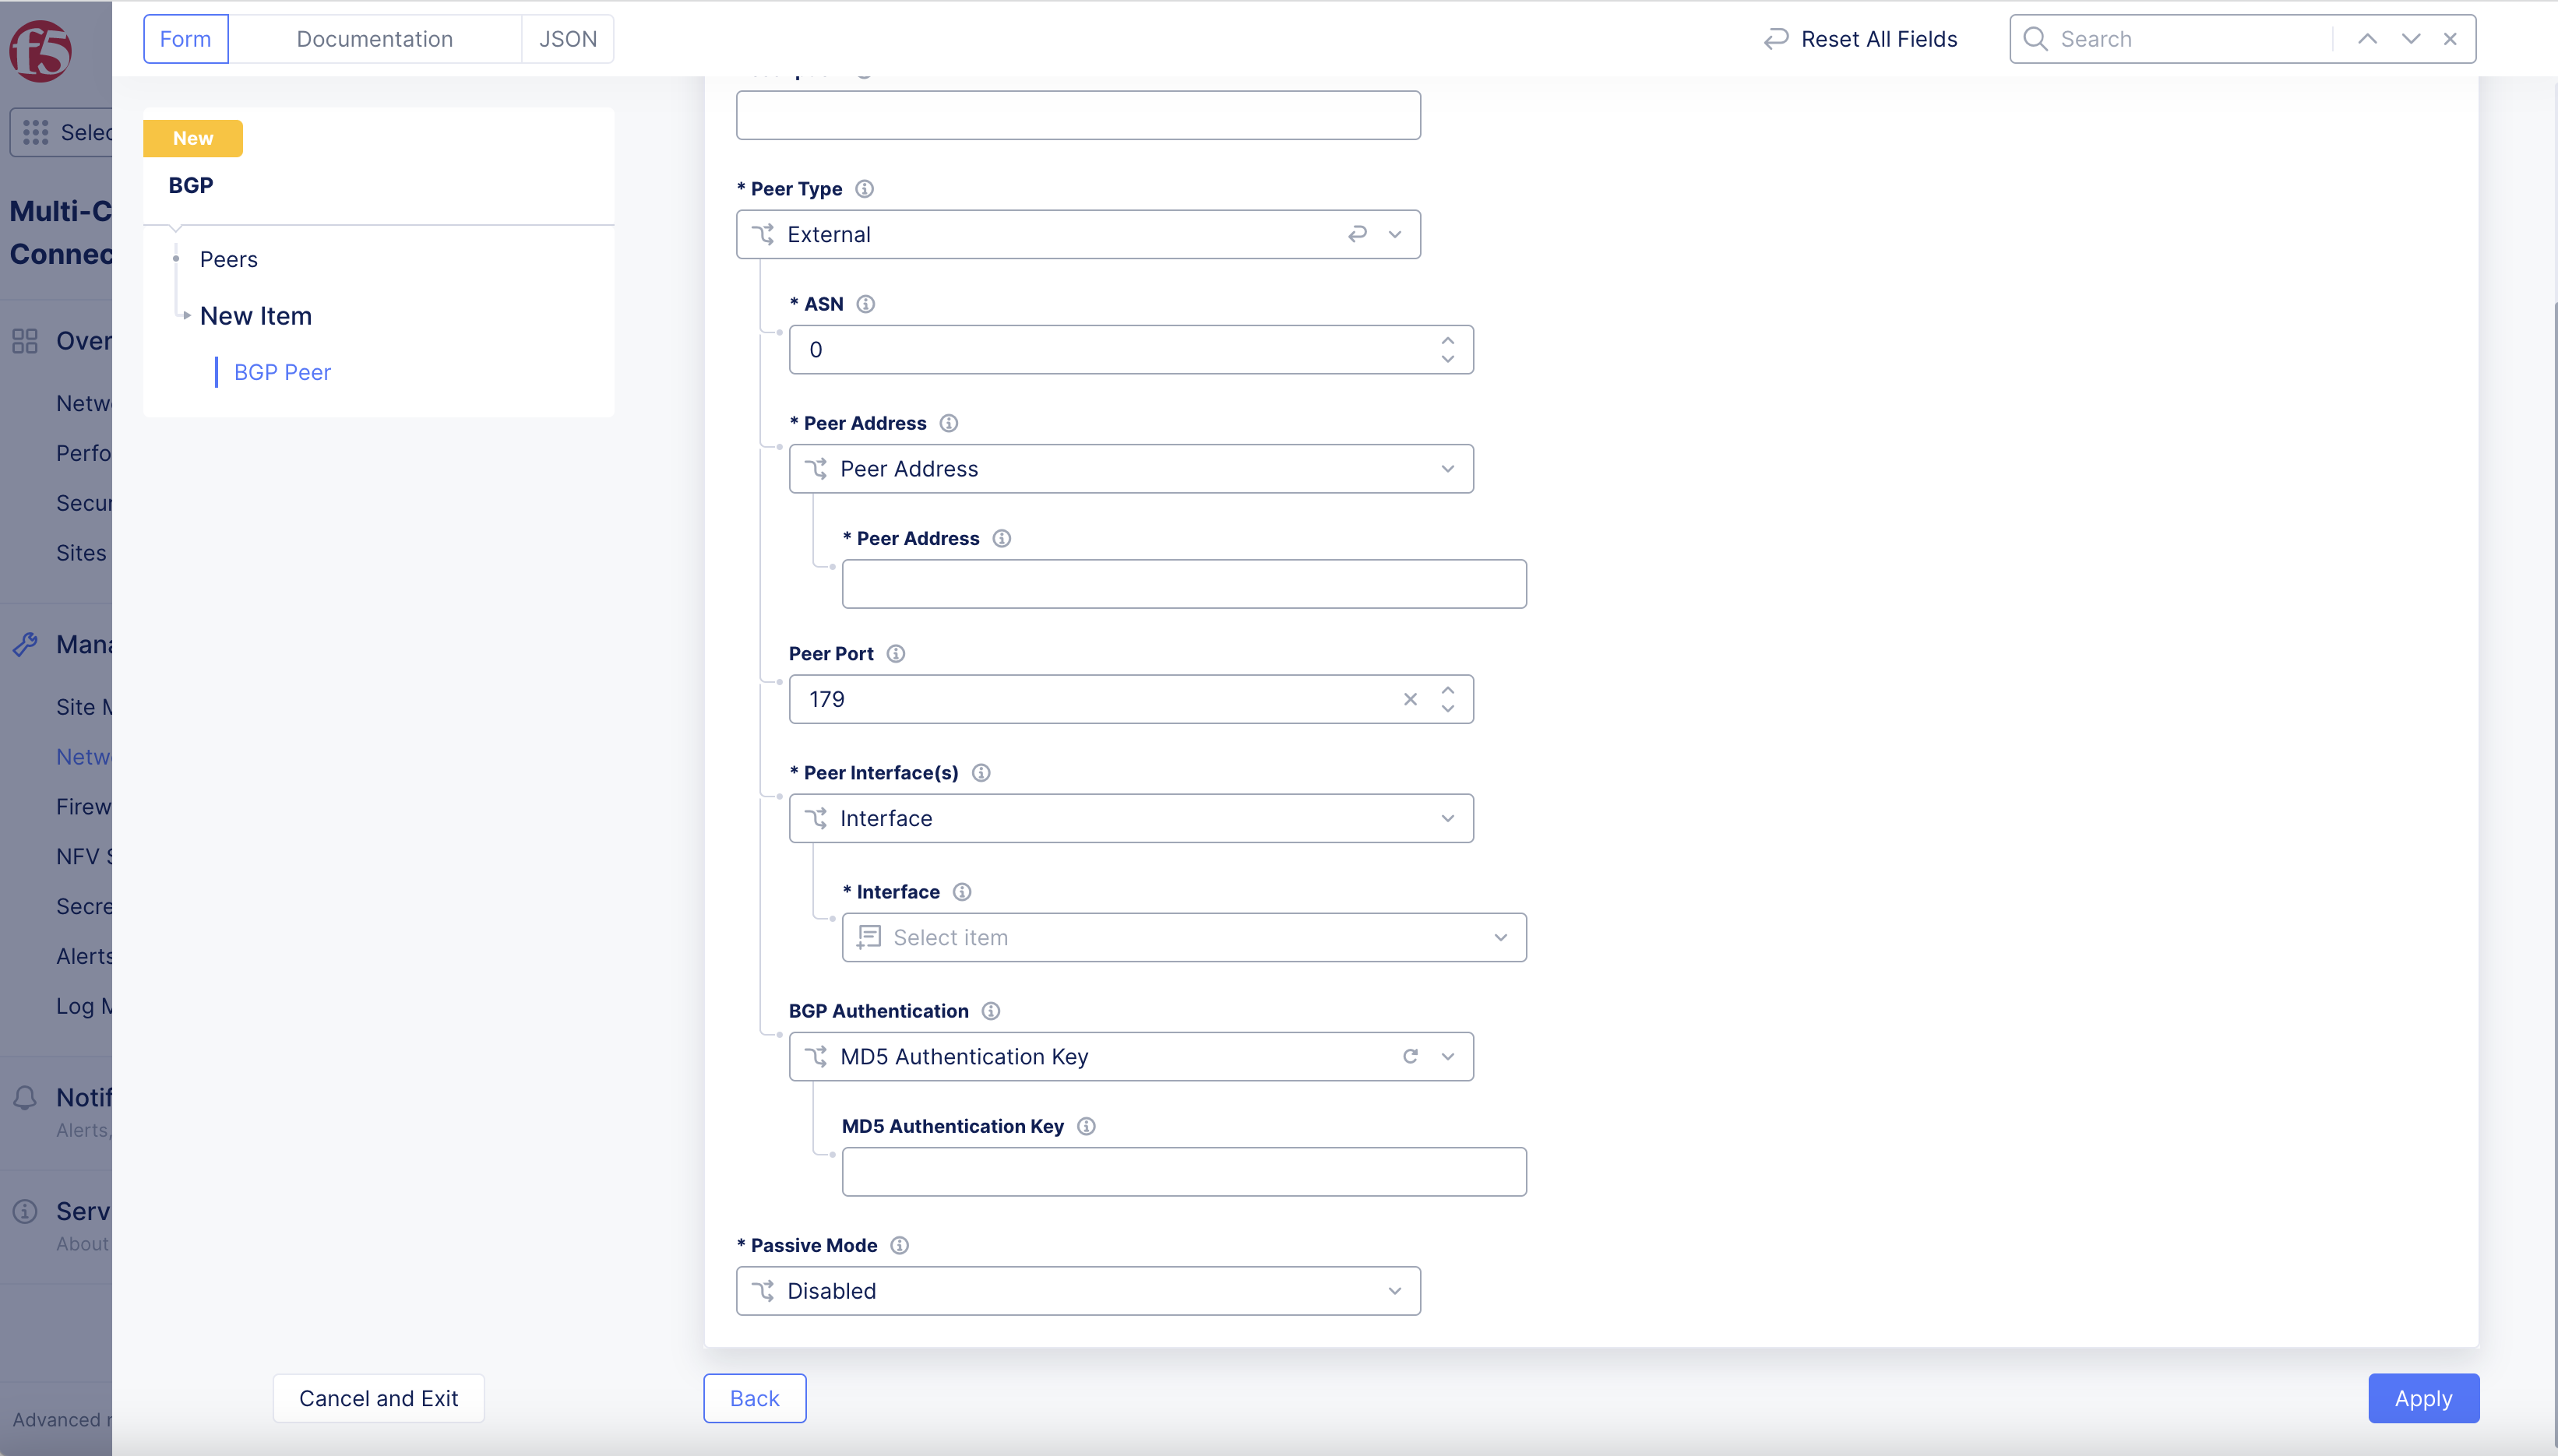
Task: Focus the Search input field
Action: tap(2190, 39)
